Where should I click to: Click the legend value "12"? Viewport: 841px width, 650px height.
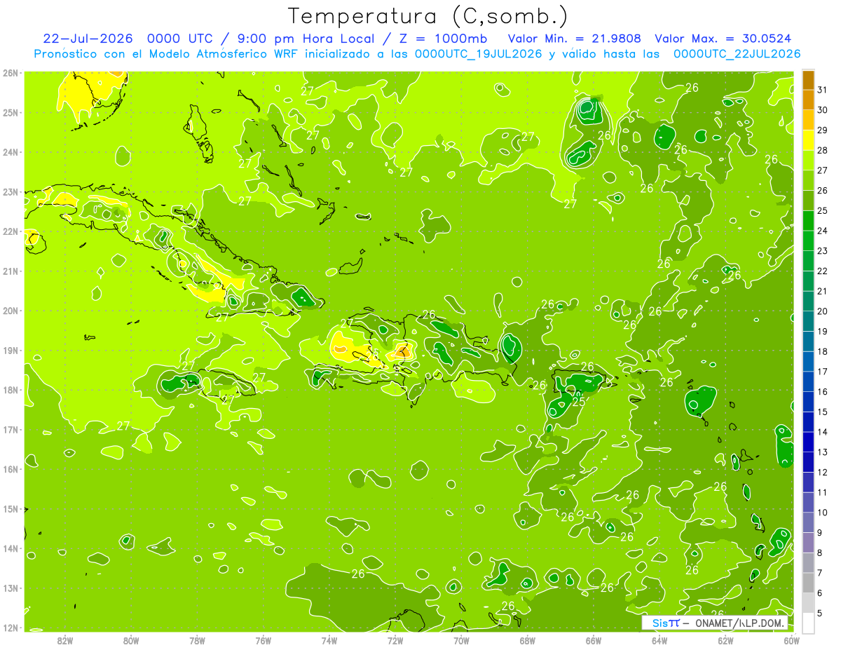click(822, 472)
